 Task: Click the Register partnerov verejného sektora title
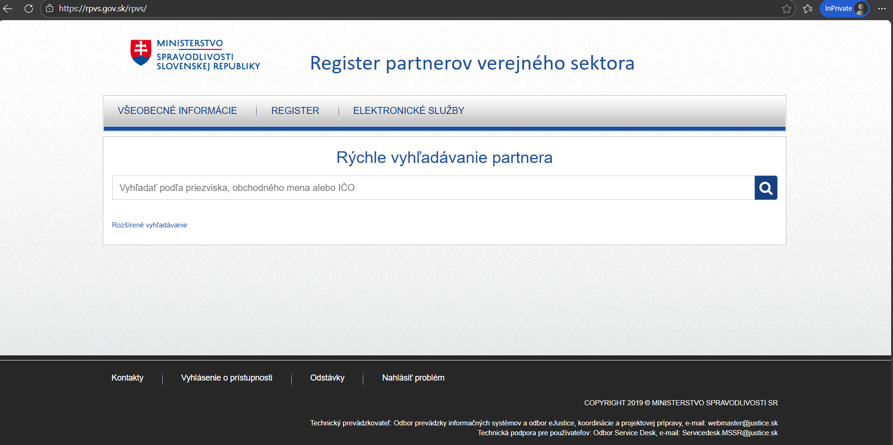pyautogui.click(x=472, y=63)
